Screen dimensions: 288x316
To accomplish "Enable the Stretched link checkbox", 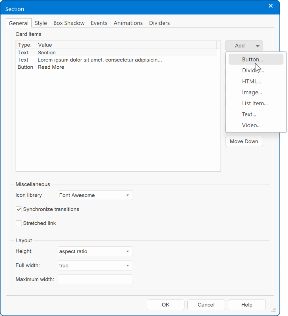I will pyautogui.click(x=19, y=223).
